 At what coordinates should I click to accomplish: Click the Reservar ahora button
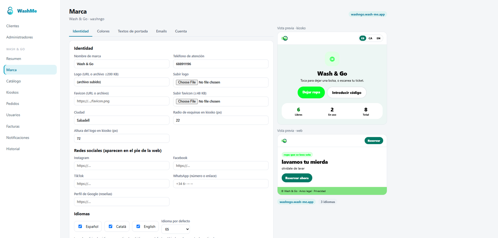(297, 178)
